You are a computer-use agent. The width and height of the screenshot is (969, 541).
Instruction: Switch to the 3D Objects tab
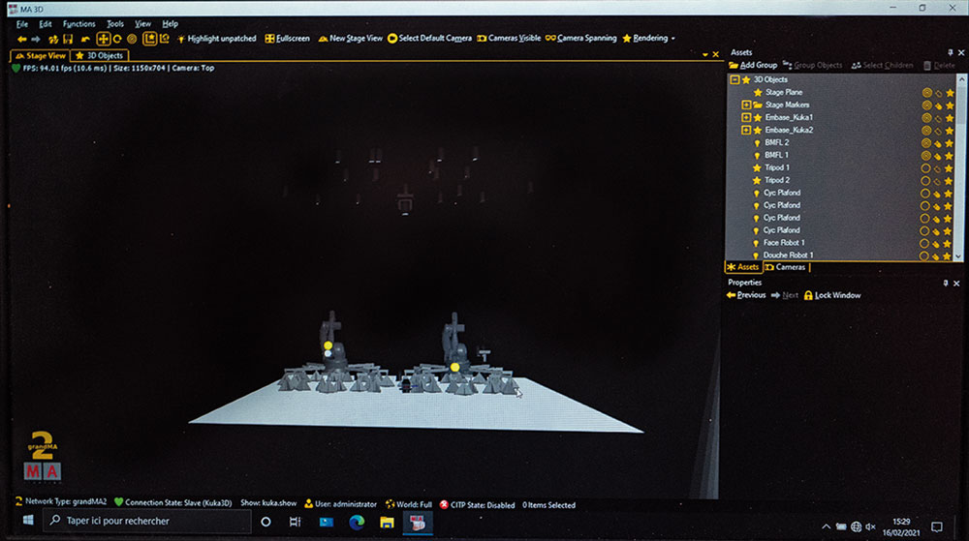(x=100, y=55)
